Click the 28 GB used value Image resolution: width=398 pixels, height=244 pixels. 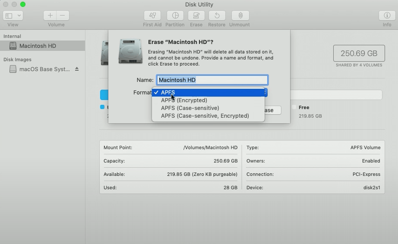(x=230, y=188)
